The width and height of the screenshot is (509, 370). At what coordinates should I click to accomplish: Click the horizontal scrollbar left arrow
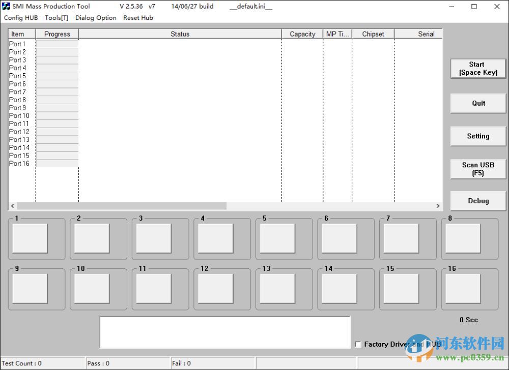(13, 206)
